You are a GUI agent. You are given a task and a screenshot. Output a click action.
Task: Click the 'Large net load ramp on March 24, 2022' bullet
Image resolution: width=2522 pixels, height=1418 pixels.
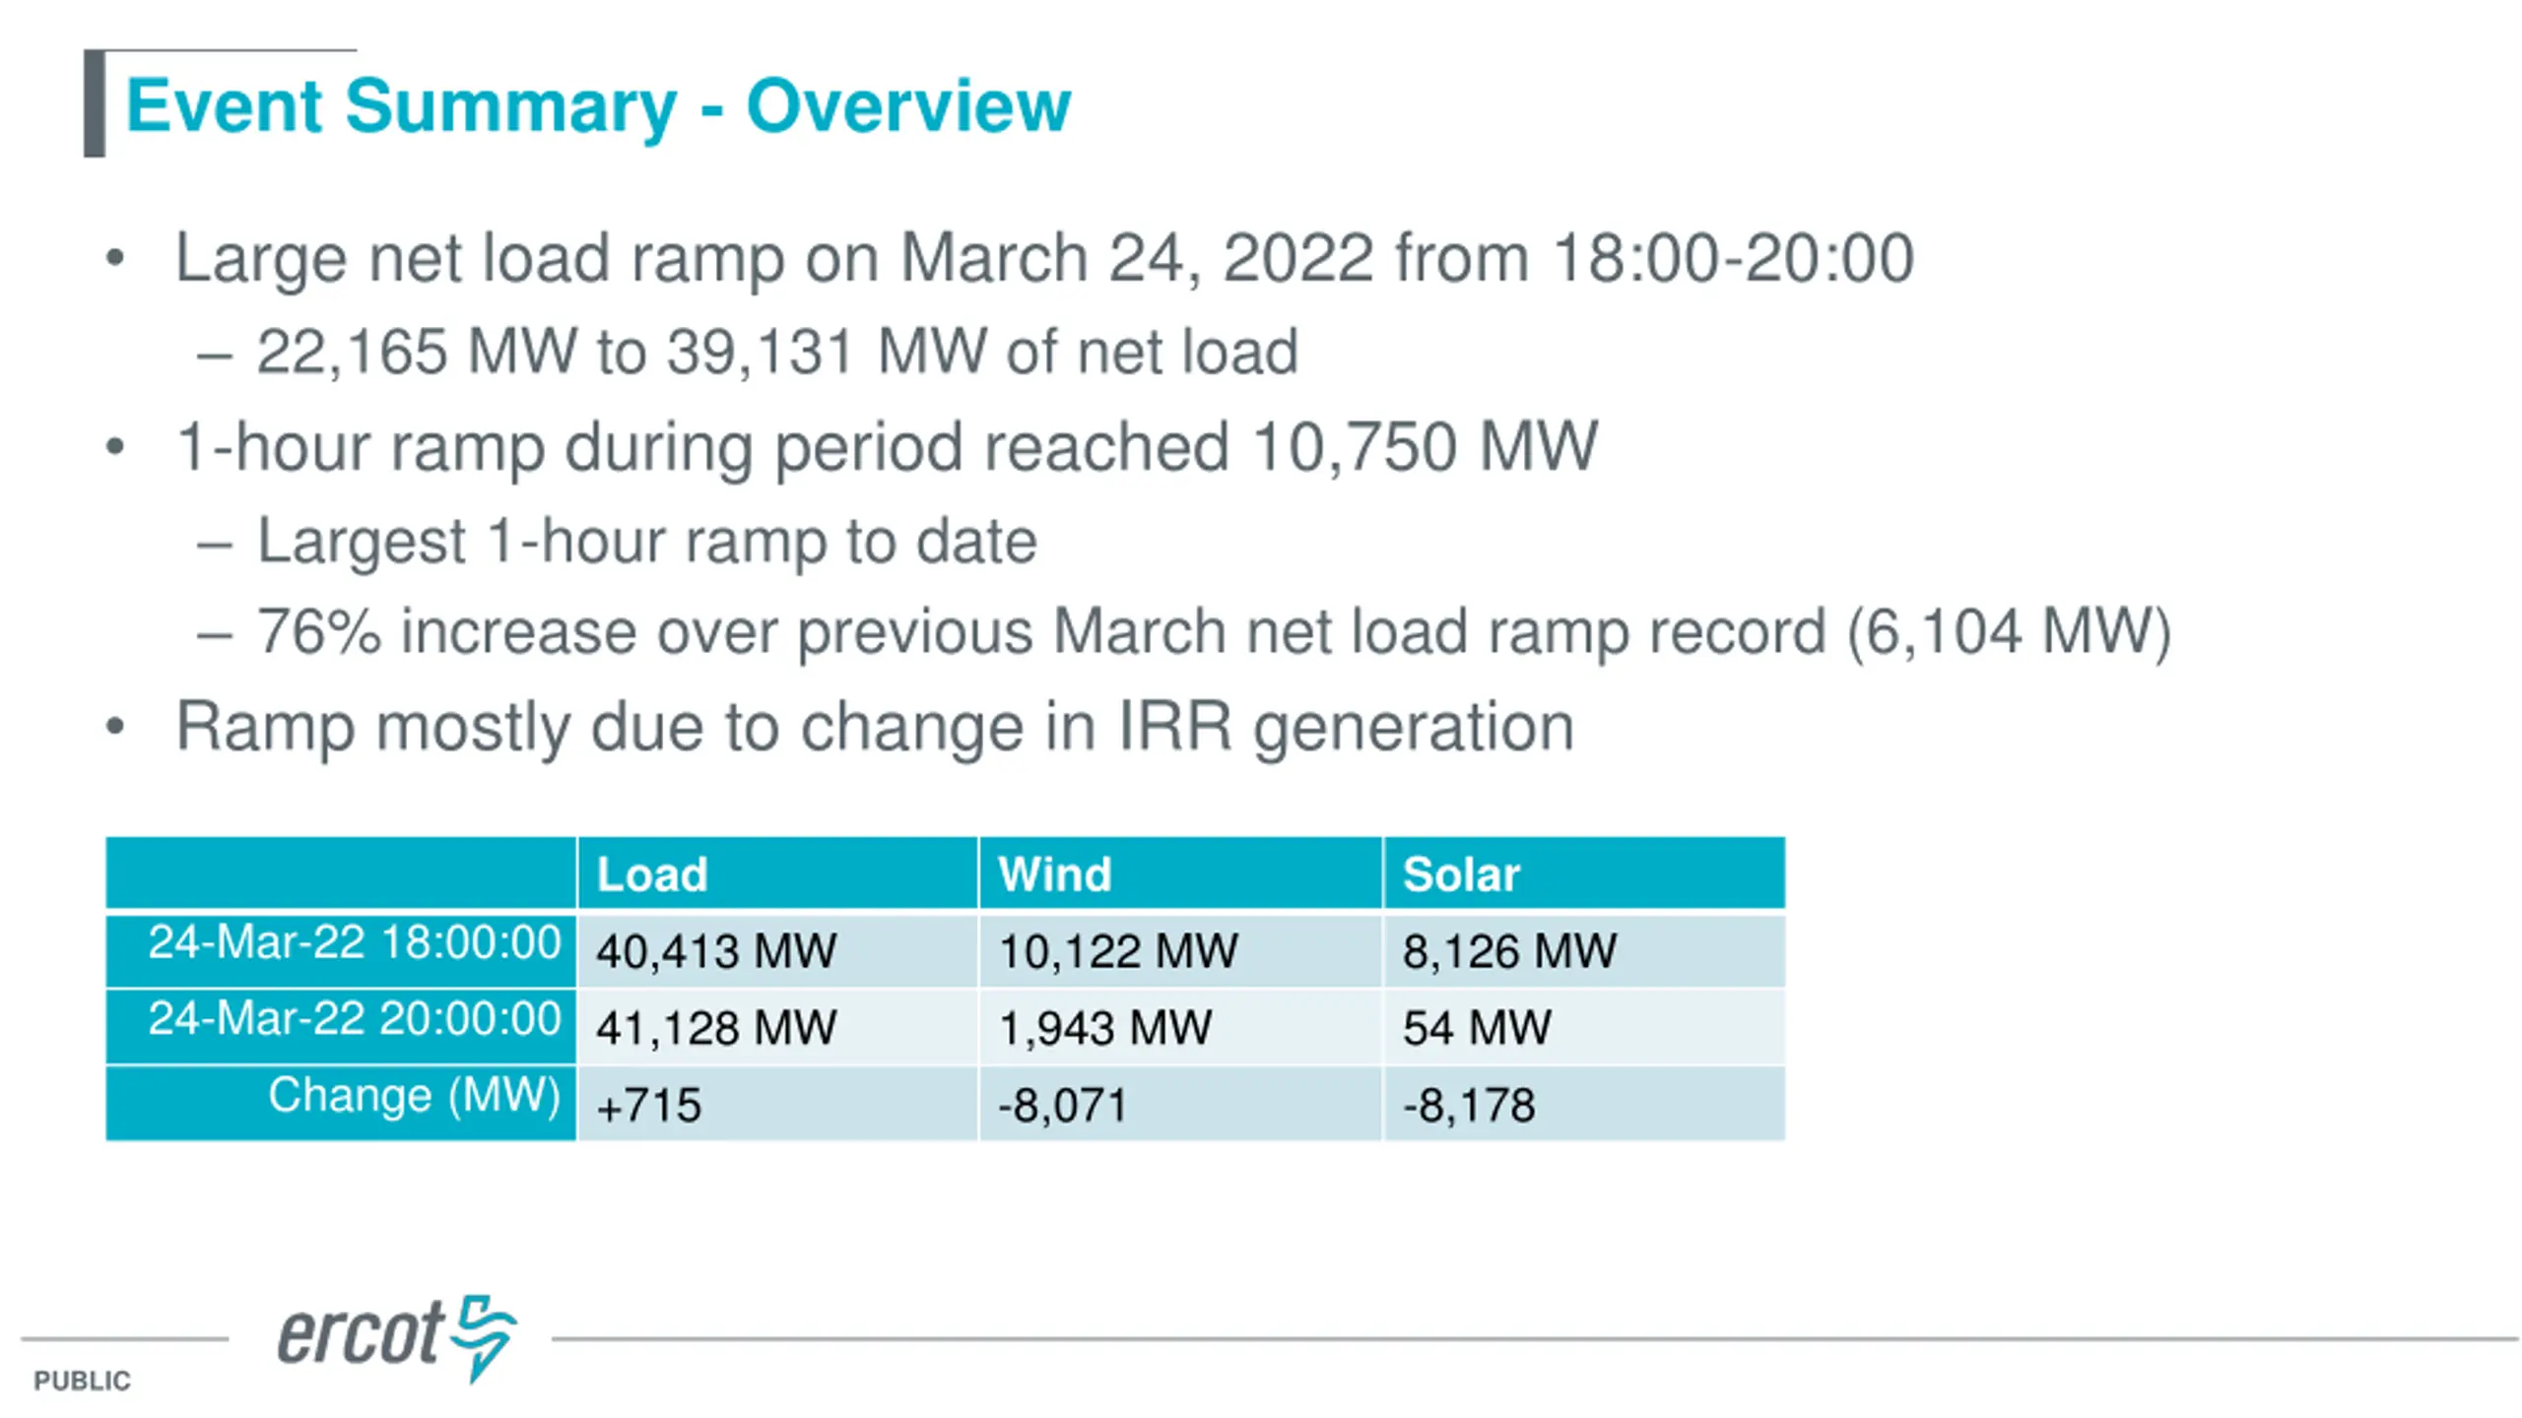1044,259
